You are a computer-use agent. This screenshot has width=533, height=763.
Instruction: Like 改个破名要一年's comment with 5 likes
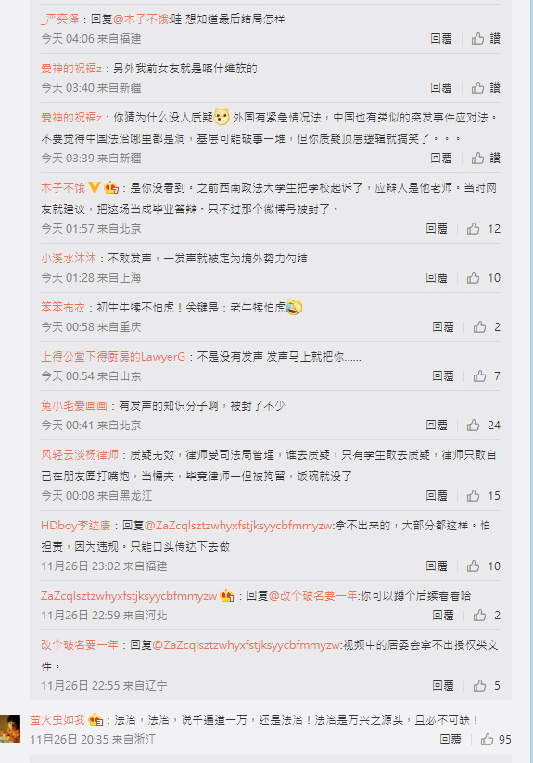487,686
